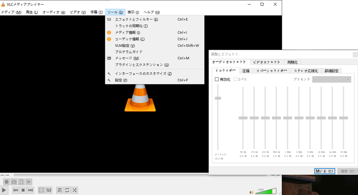Toggle shuffle random playback icon
The width and height of the screenshot is (358, 195).
[x=75, y=190]
